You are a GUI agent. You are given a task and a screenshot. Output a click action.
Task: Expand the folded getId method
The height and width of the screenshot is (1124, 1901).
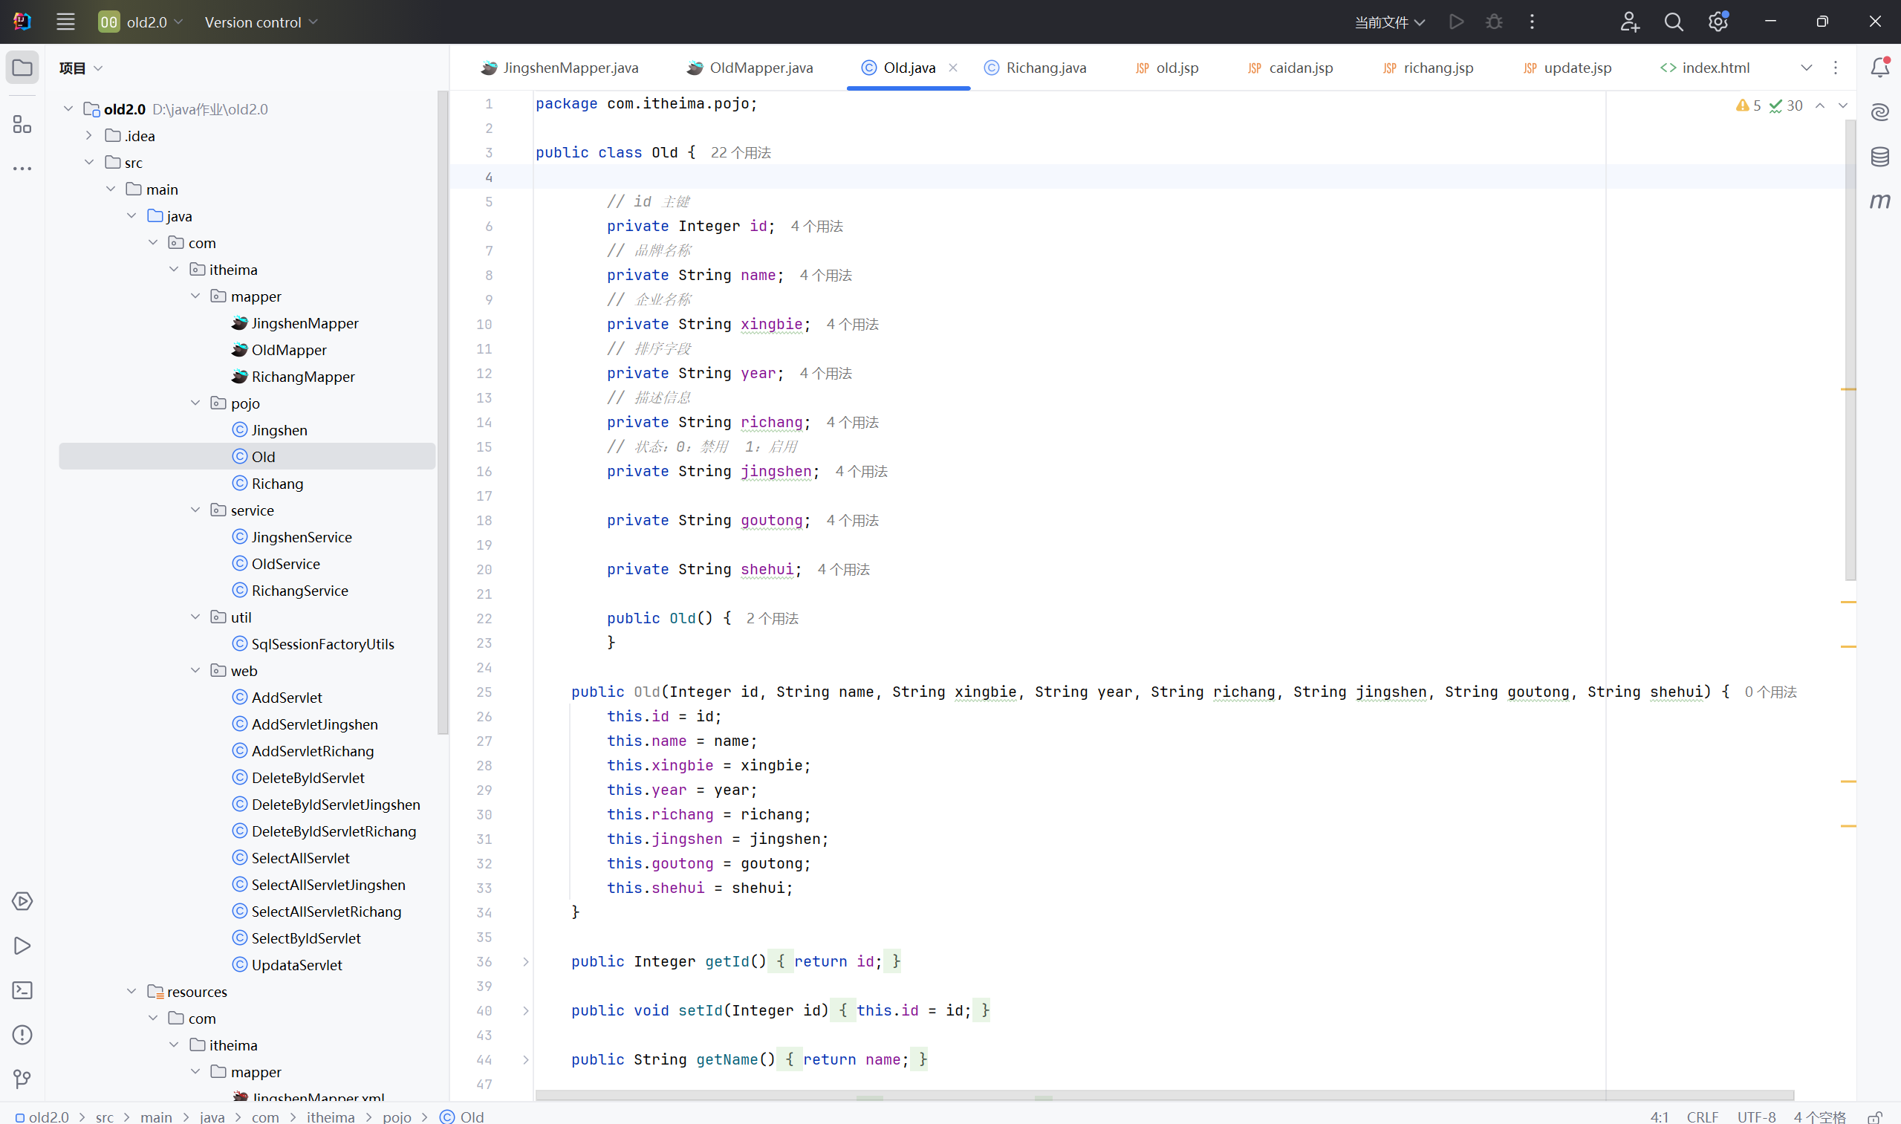pyautogui.click(x=526, y=962)
